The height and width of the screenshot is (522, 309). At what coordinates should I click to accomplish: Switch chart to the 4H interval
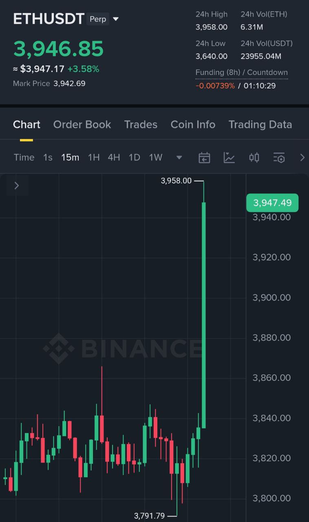tap(114, 157)
